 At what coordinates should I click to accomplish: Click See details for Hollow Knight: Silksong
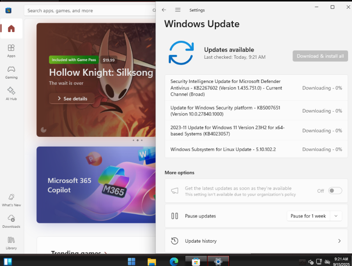(72, 99)
